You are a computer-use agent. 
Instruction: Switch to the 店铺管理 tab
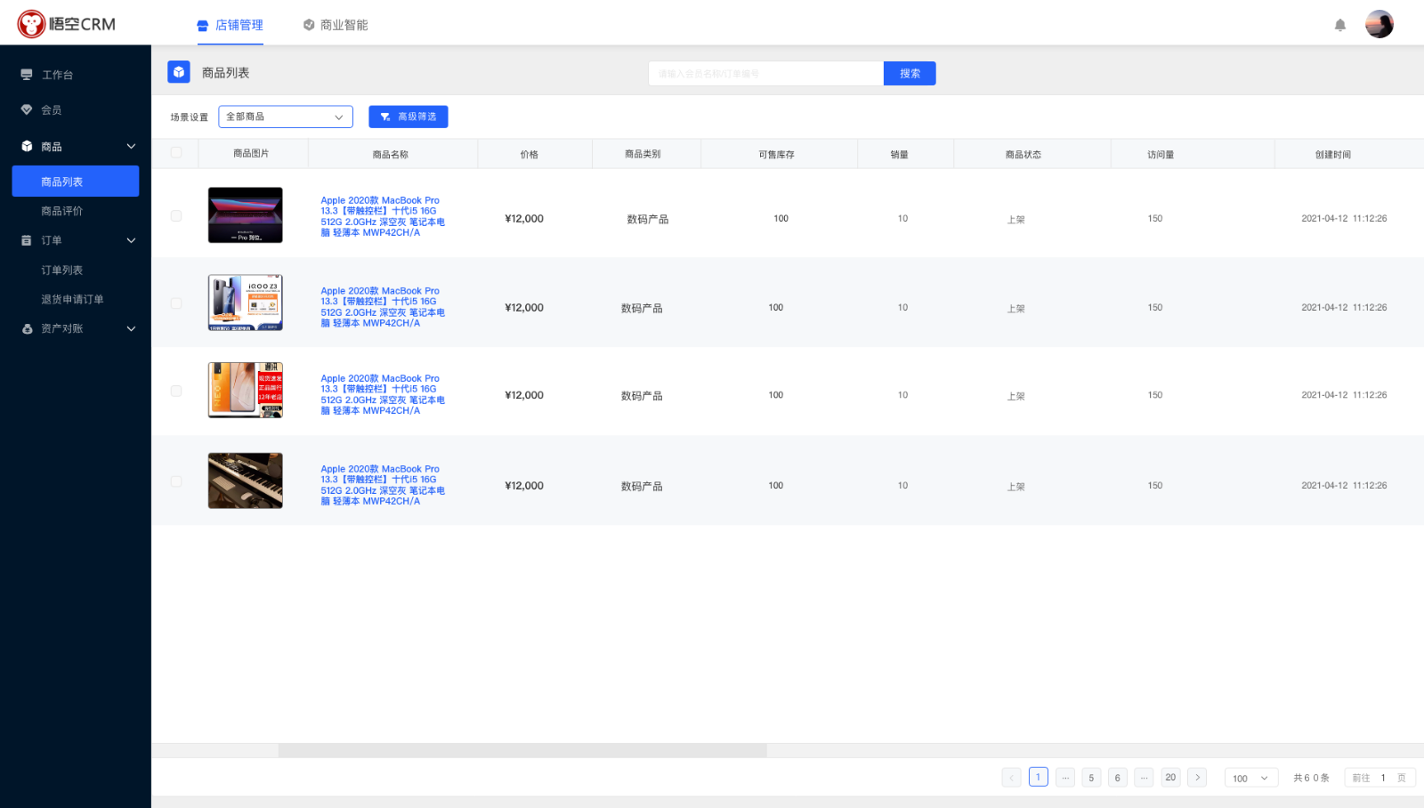[230, 25]
